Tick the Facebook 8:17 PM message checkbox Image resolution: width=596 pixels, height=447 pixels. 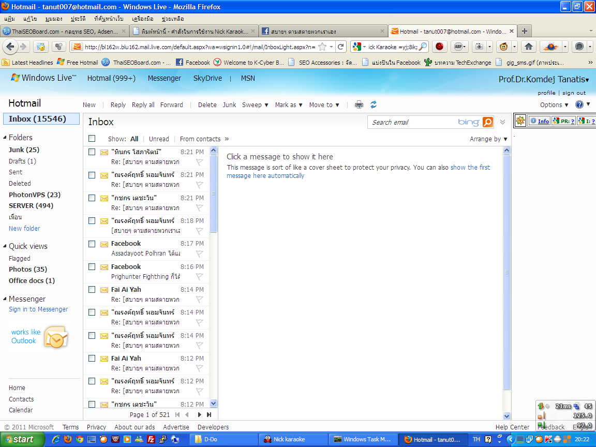click(x=92, y=244)
